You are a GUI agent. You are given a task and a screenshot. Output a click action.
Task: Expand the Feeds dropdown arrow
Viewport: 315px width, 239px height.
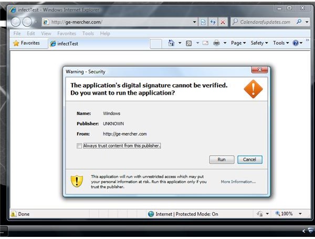pyautogui.click(x=197, y=43)
